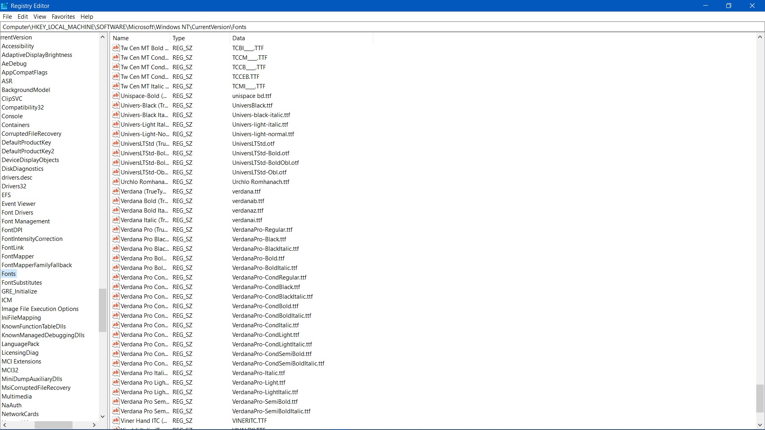The width and height of the screenshot is (765, 430).
Task: Select the MCI Extensions key
Action: click(x=22, y=362)
